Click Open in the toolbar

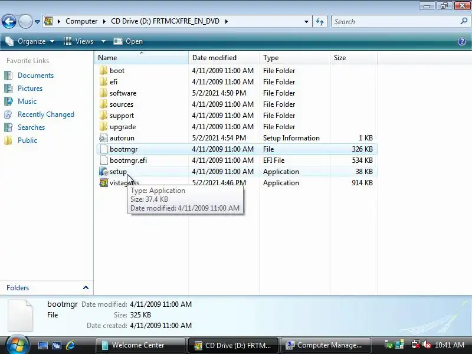[x=128, y=41]
